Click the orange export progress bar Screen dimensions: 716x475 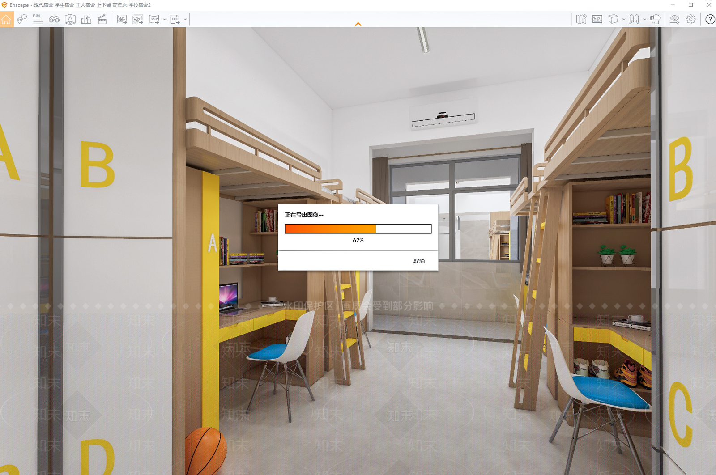[358, 229]
